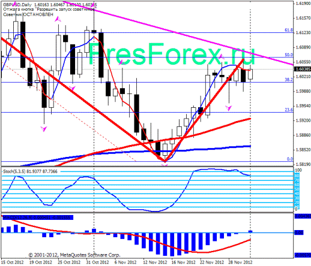This screenshot has height=266, width=311.
Task: Click the magenta fractal arrow below the 28 Nov candle
Action: [229, 108]
